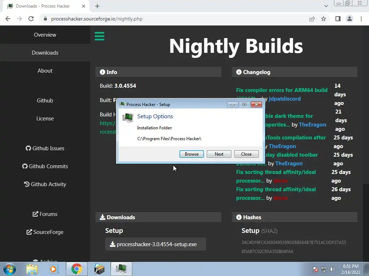Click the Close button in Setup dialog

click(246, 154)
